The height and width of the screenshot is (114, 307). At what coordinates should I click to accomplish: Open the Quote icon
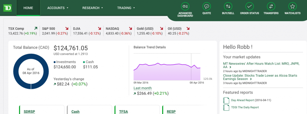click(207, 7)
